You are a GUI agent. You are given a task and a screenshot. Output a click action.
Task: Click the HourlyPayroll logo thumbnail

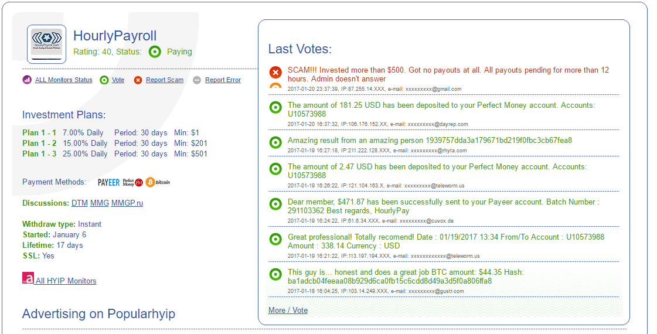point(46,44)
